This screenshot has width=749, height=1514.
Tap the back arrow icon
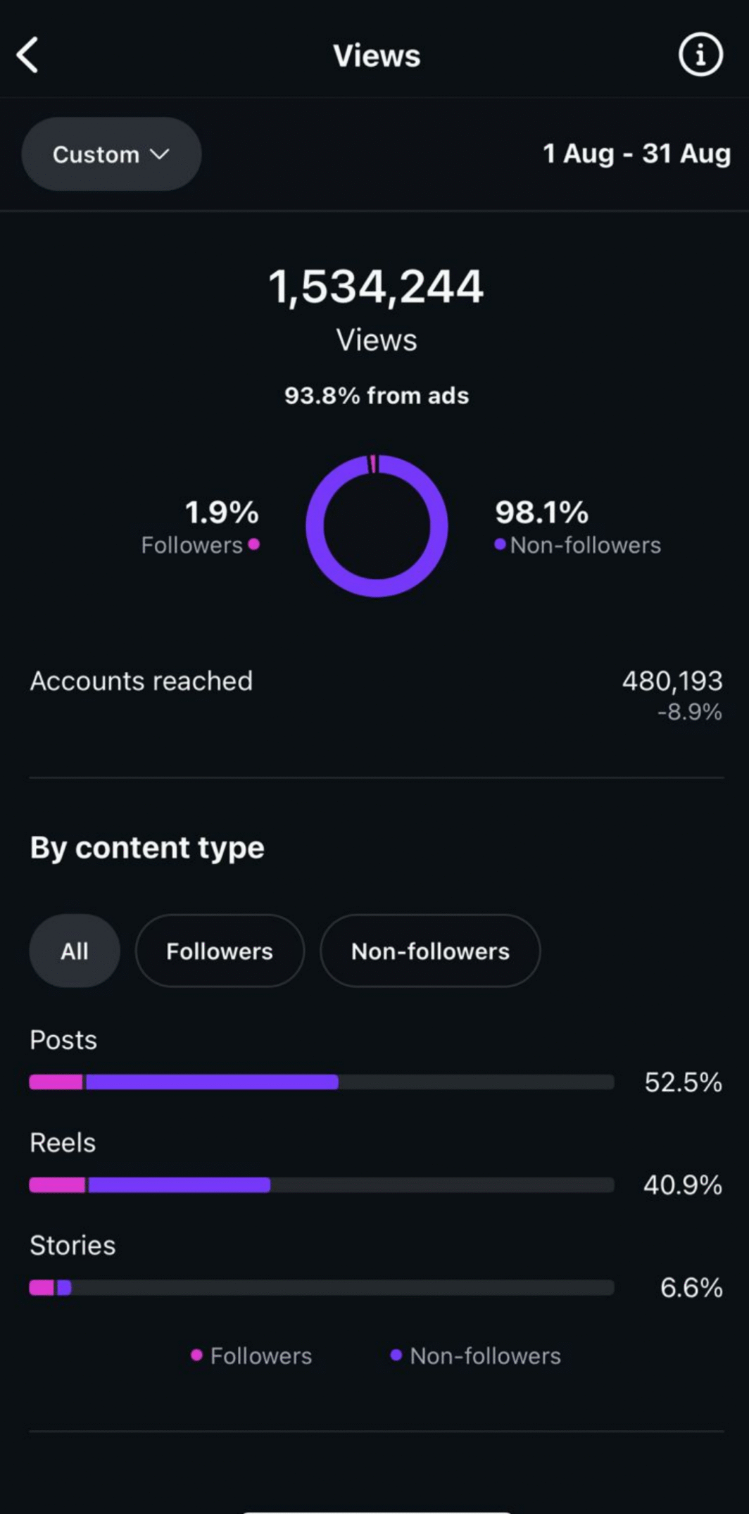click(28, 55)
